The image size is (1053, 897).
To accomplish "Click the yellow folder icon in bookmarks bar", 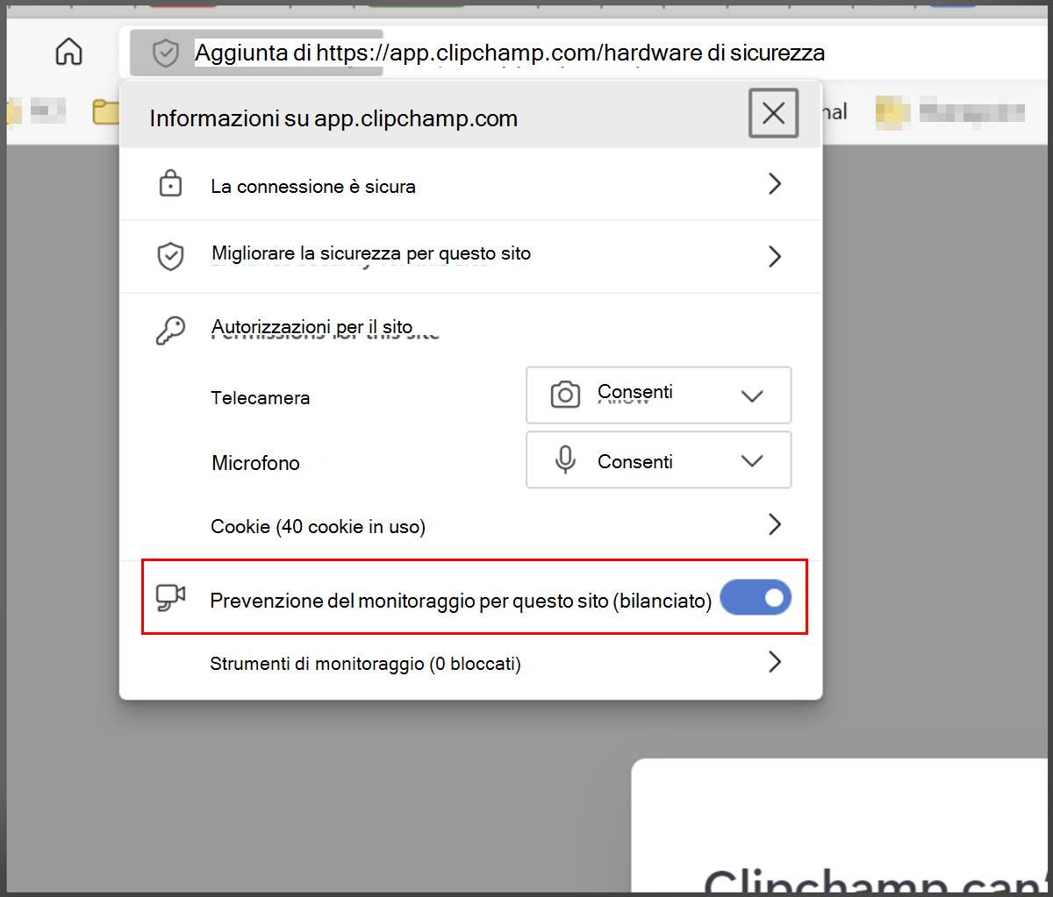I will [106, 112].
